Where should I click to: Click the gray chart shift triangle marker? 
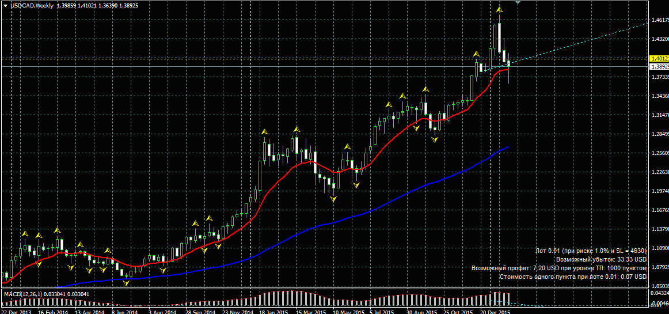(518, 2)
